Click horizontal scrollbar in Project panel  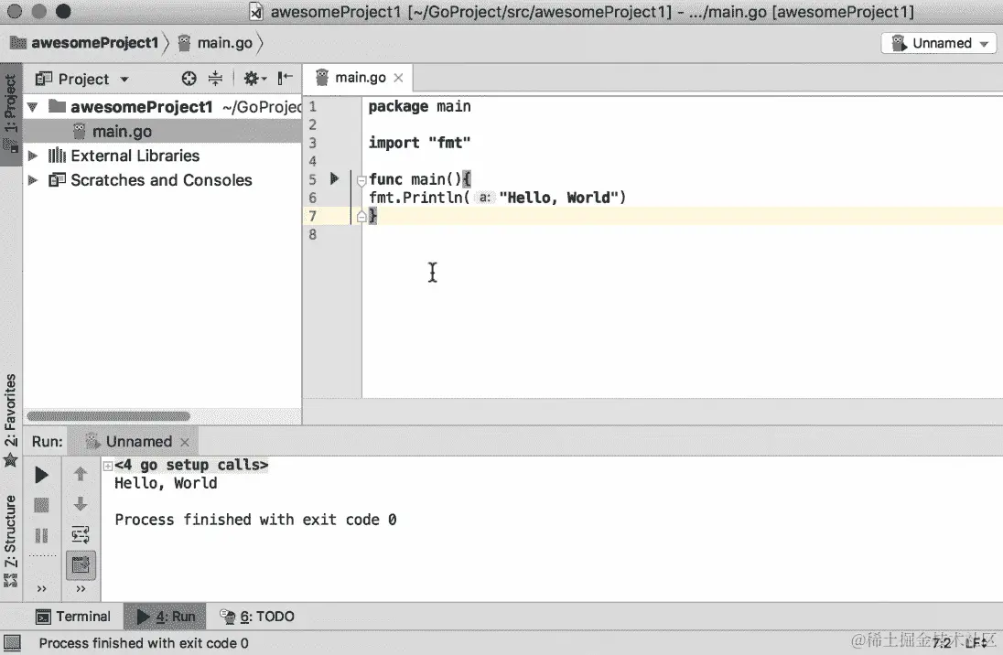click(108, 416)
